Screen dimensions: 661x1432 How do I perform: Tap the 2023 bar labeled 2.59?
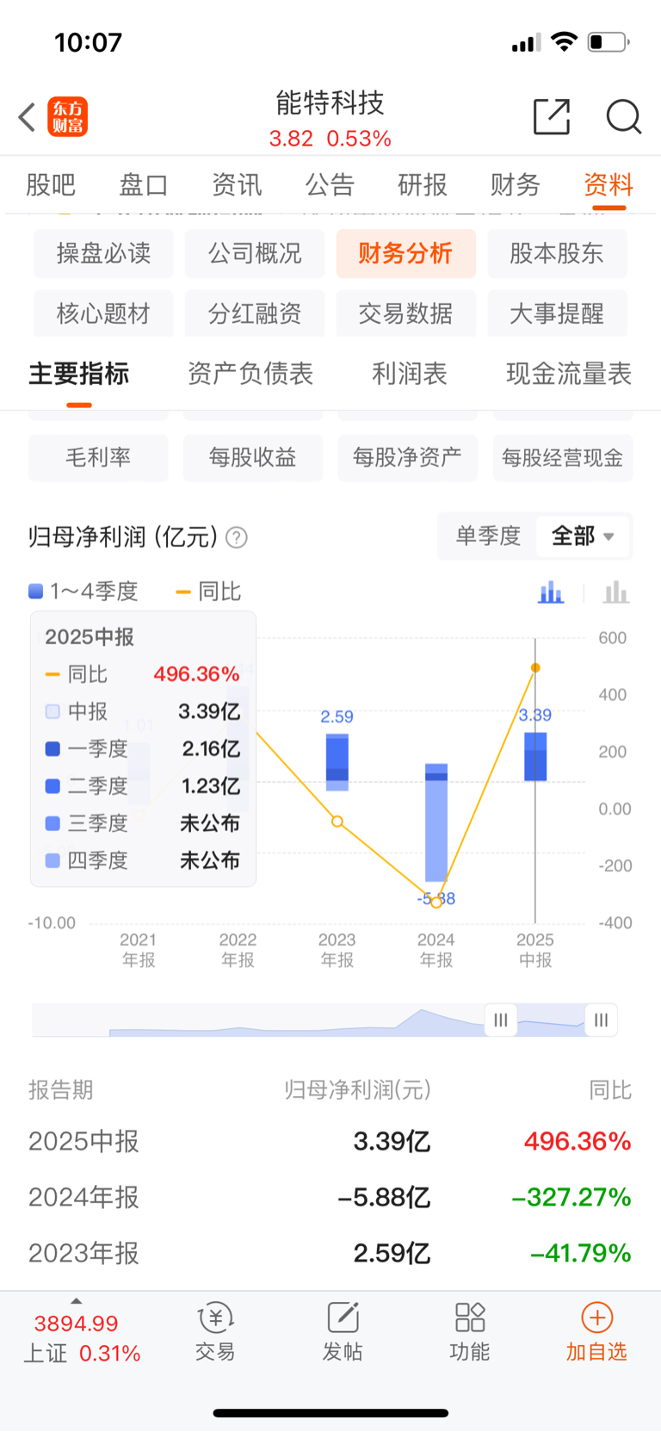click(337, 761)
